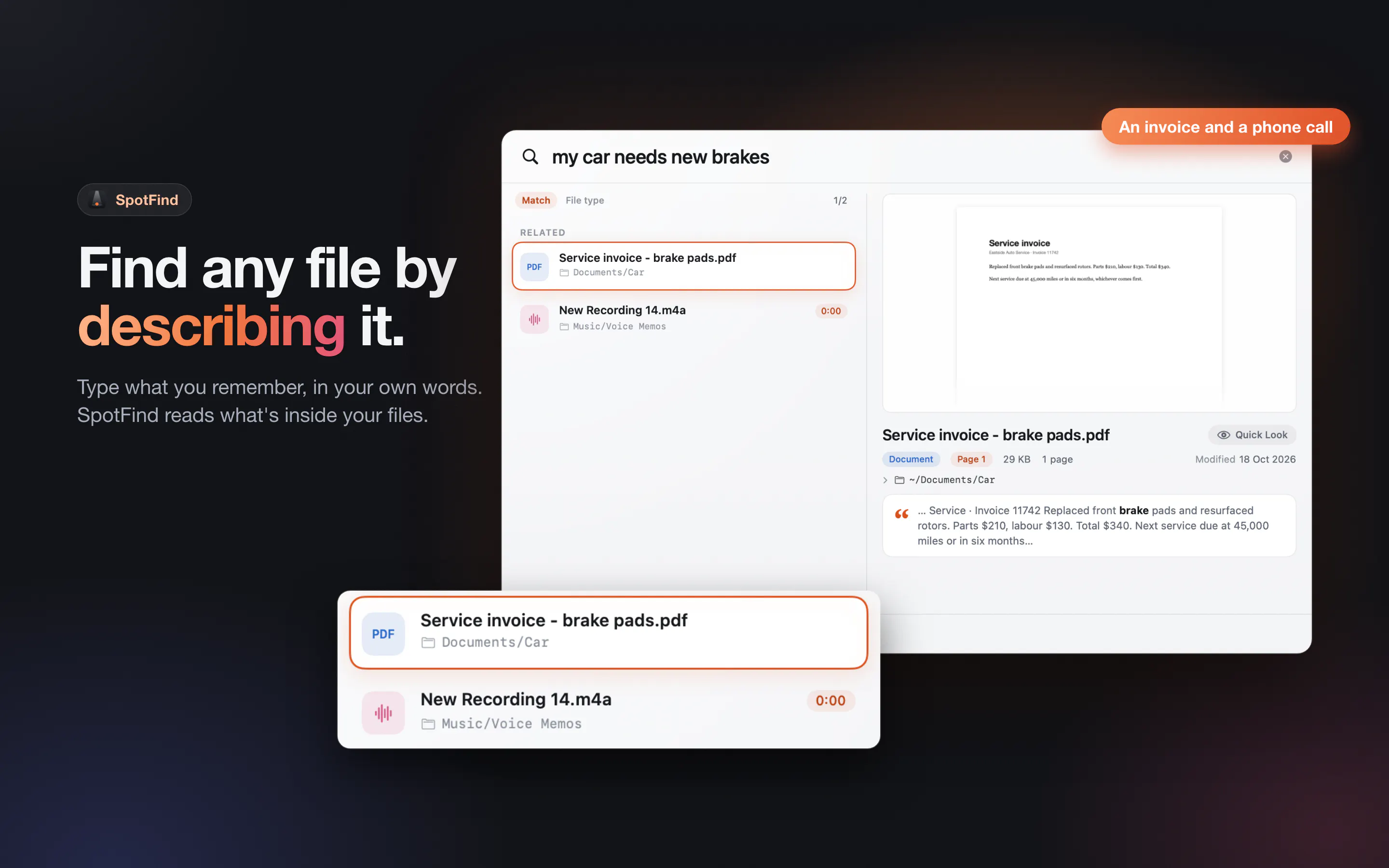Click the RELATED section header
This screenshot has height=868, width=1389.
click(543, 232)
